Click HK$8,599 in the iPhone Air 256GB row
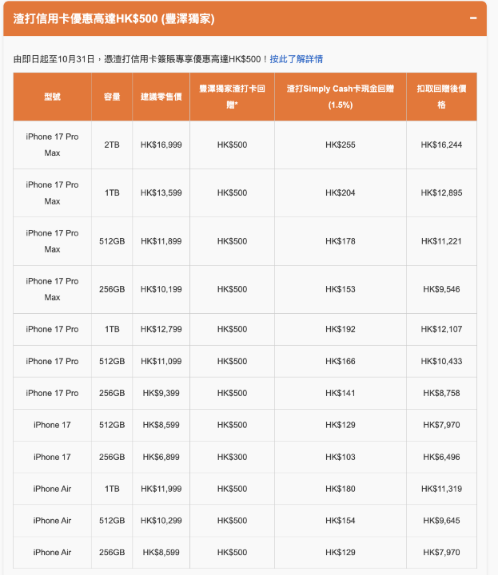This screenshot has height=575, width=498. pyautogui.click(x=161, y=553)
